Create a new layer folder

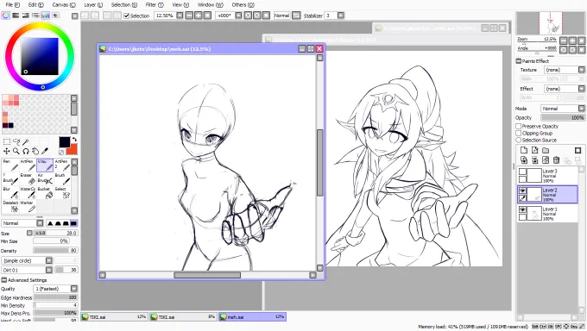click(x=546, y=150)
